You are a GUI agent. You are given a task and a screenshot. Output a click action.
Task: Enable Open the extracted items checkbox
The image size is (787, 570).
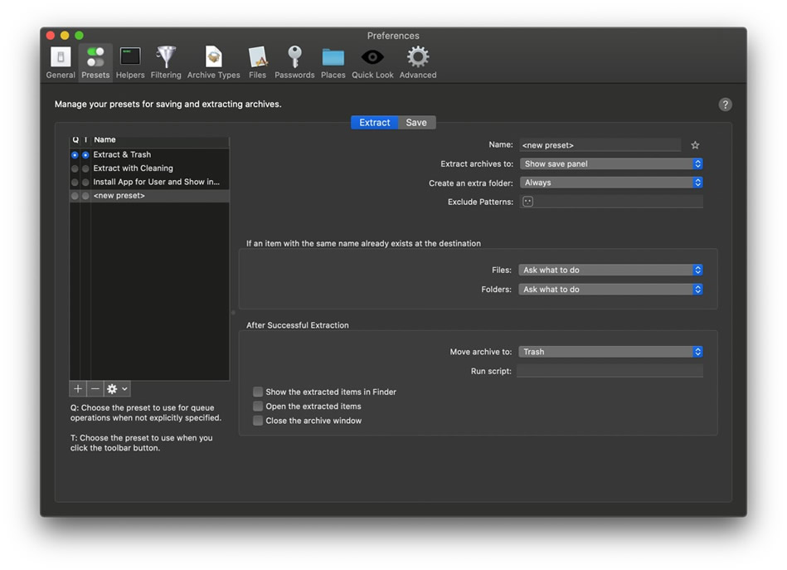click(x=257, y=406)
